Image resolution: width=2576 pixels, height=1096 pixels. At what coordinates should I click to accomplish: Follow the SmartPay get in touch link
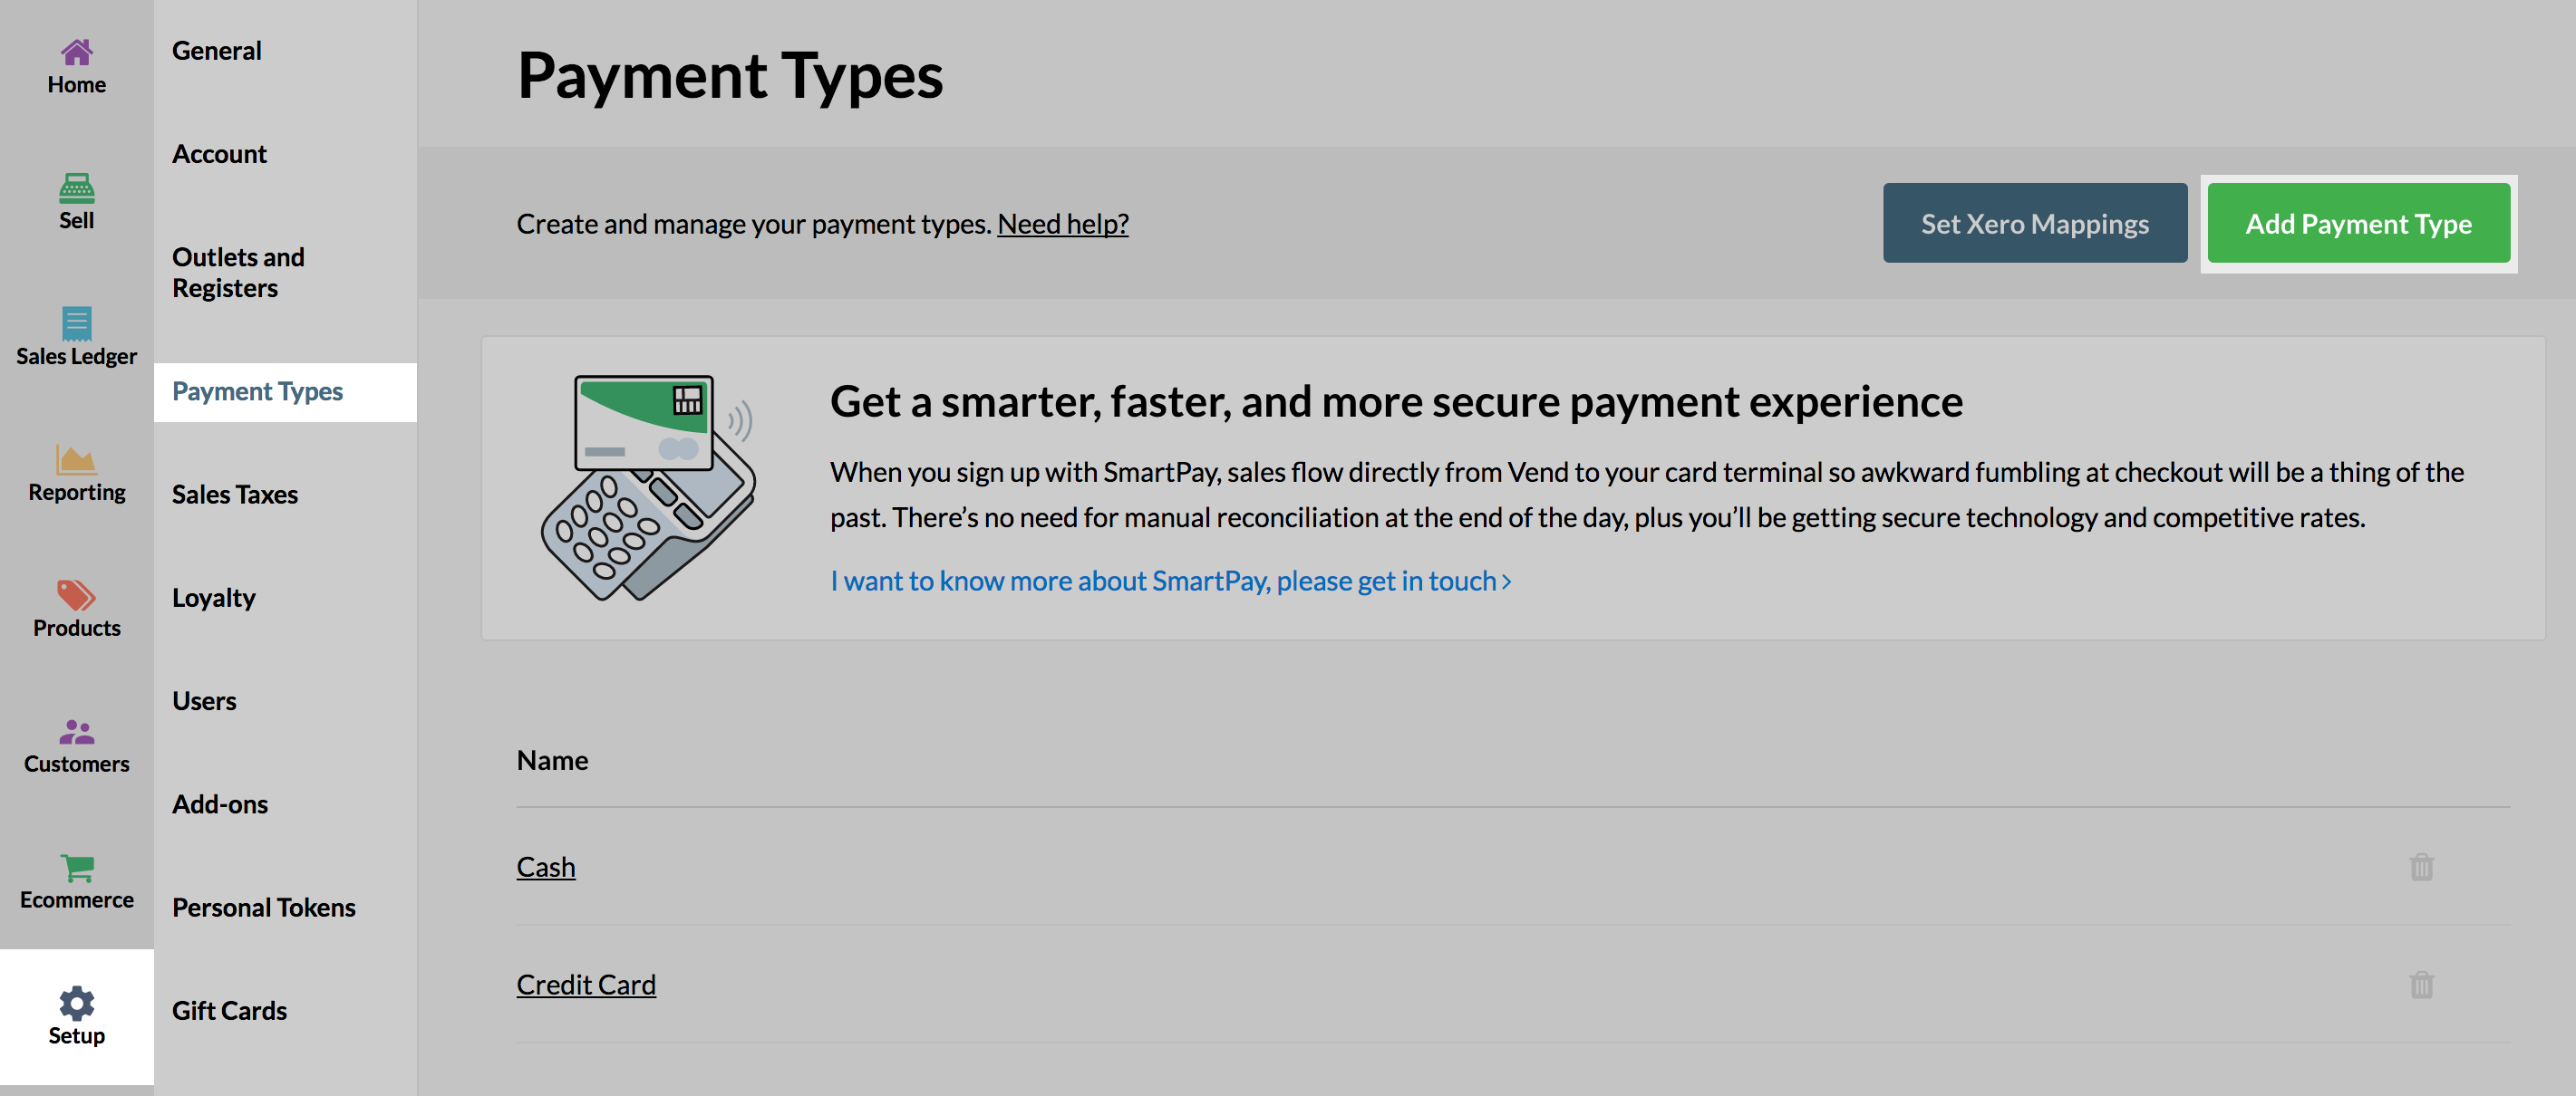pos(1170,581)
